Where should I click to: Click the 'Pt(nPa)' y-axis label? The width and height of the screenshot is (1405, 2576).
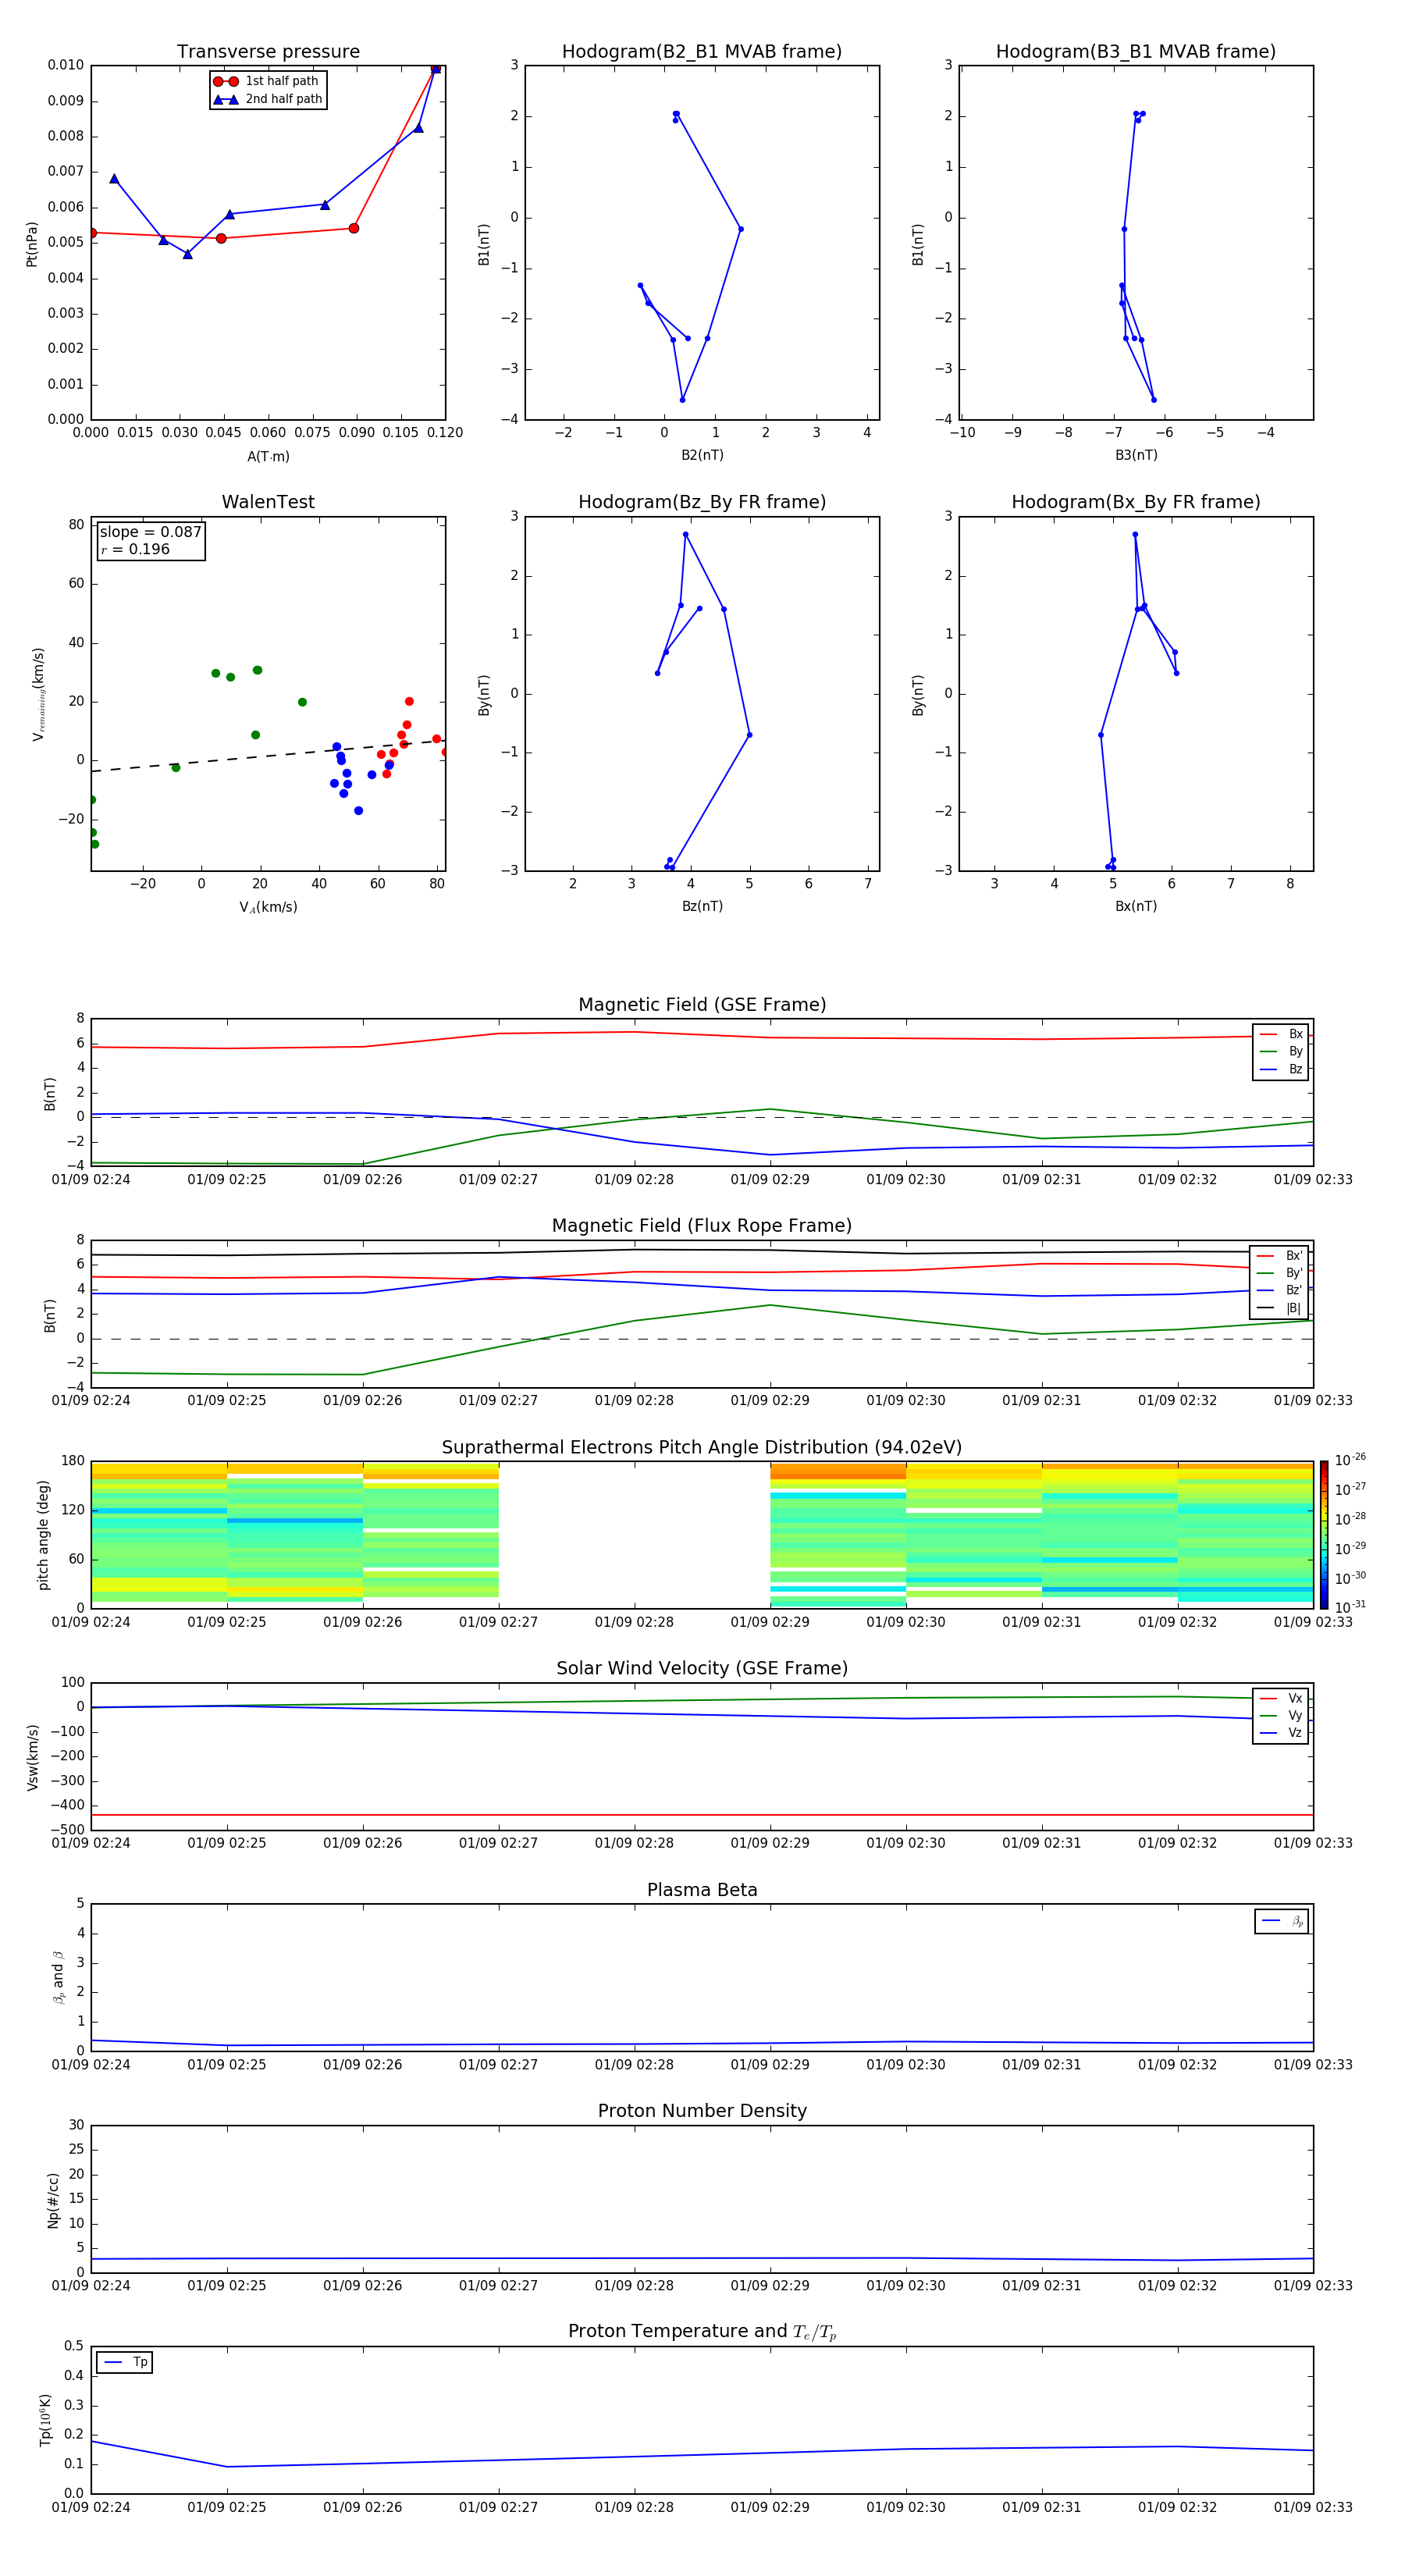pos(31,243)
